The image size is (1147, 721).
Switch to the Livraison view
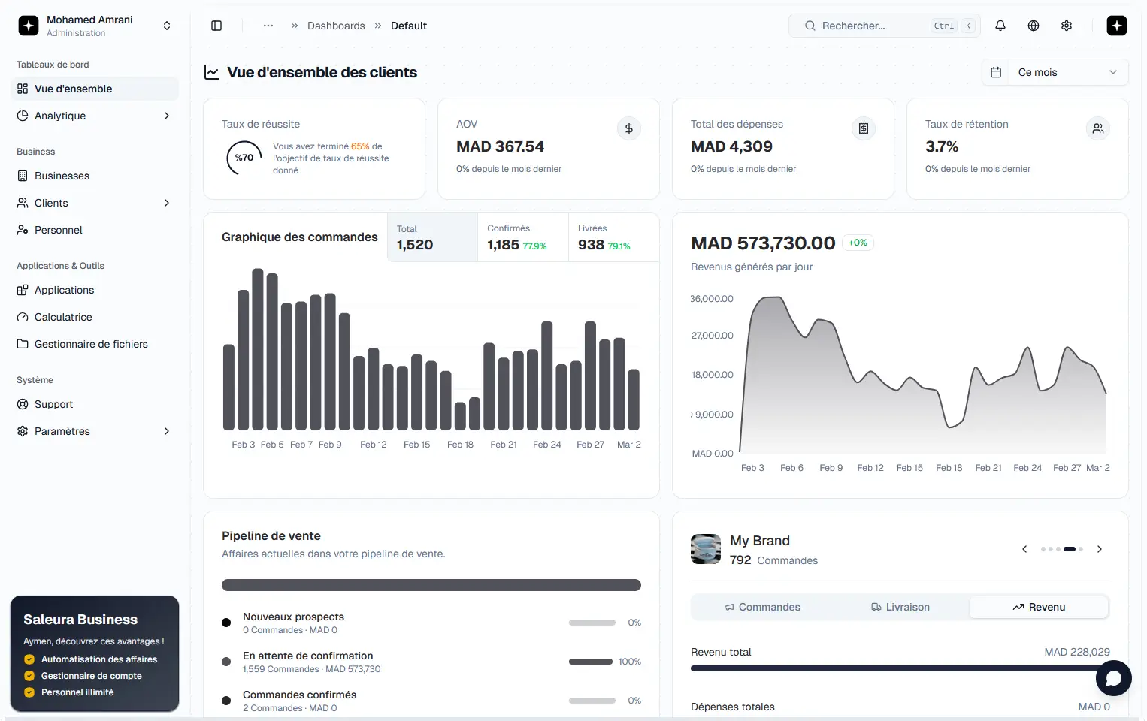point(900,607)
